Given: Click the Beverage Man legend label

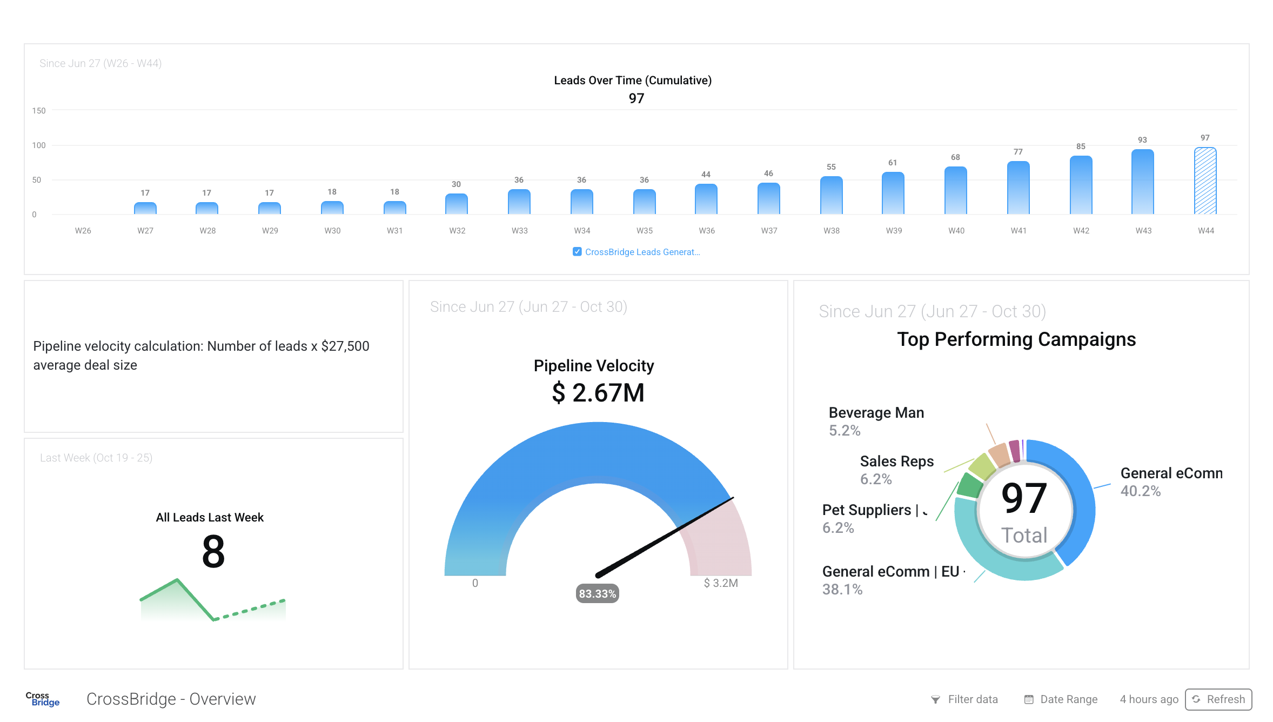Looking at the screenshot, I should tap(876, 413).
